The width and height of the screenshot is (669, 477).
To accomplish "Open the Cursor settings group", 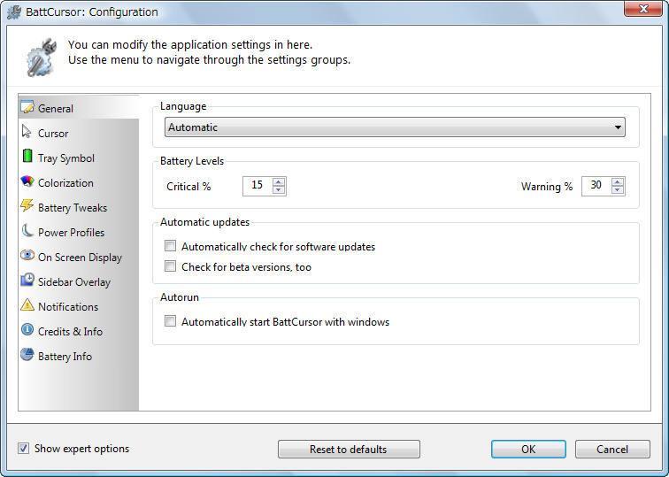I will click(79, 133).
